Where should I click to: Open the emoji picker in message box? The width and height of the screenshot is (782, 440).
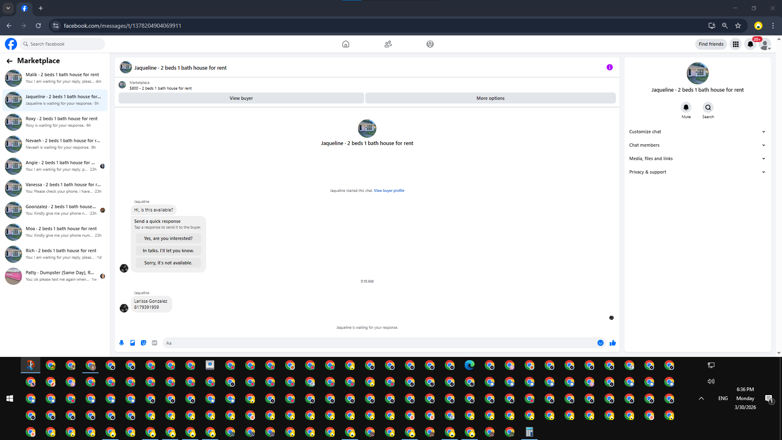(x=600, y=343)
